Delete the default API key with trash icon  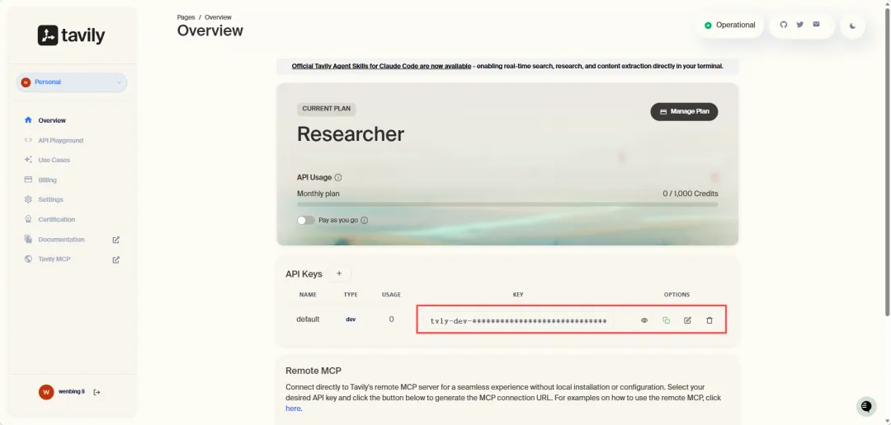coord(709,320)
